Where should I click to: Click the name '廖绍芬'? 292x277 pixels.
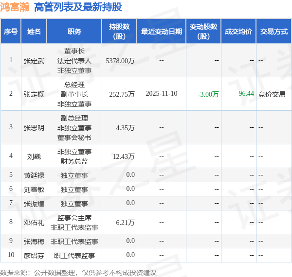[34, 256]
